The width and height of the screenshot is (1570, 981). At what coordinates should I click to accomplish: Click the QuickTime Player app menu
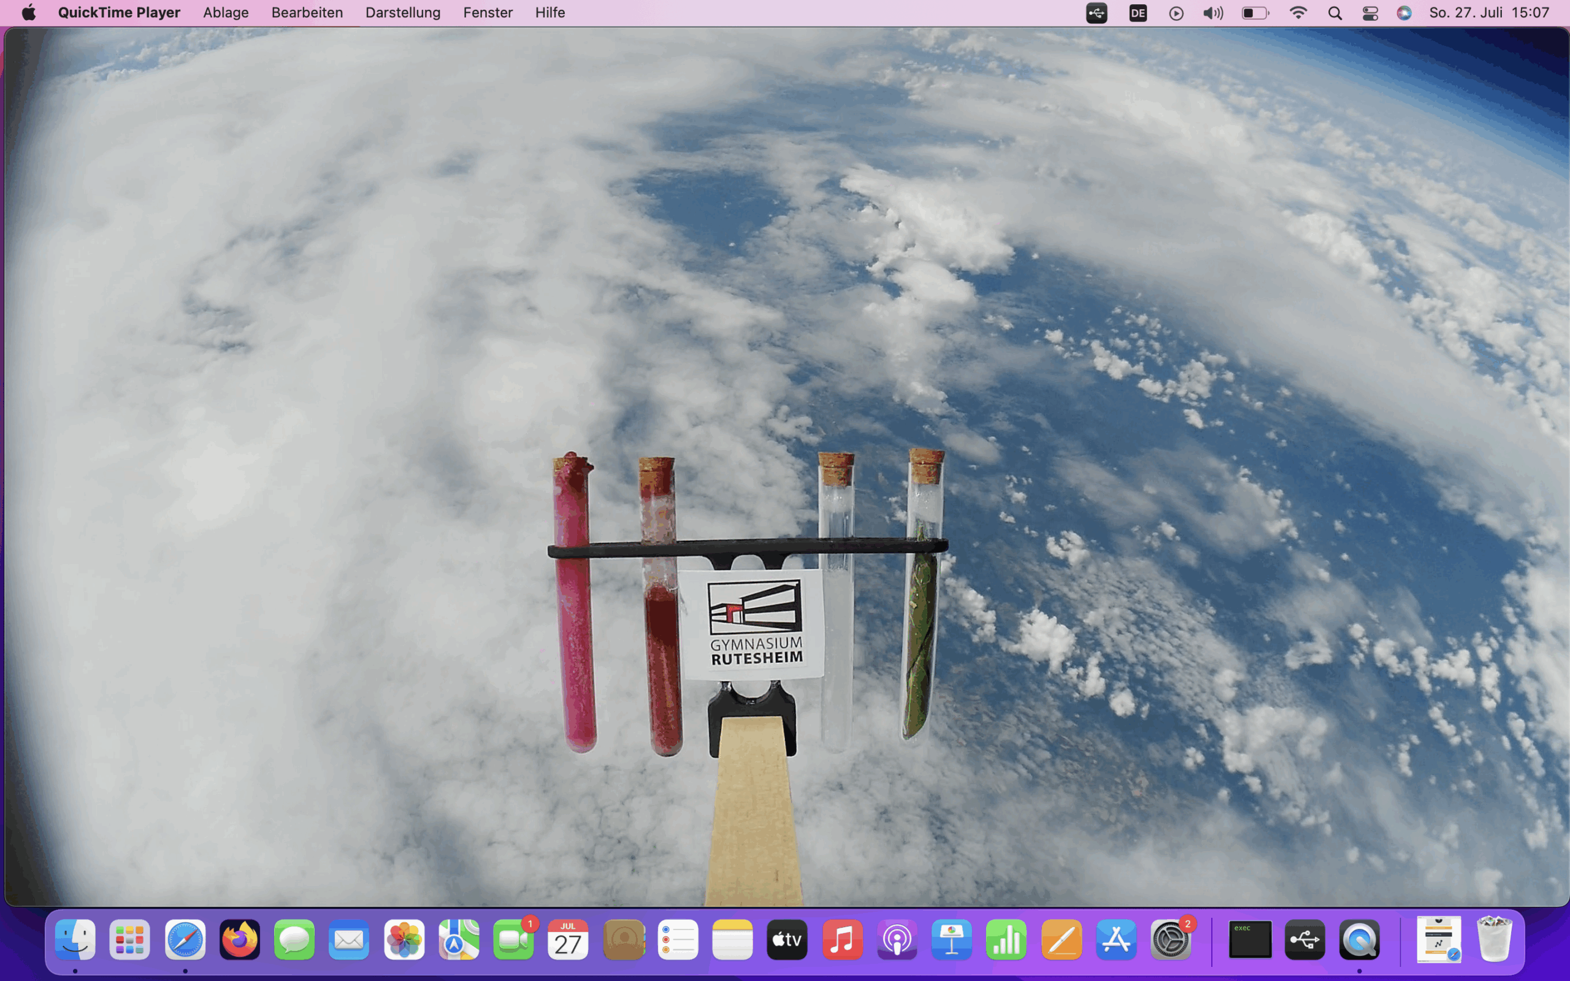(119, 12)
